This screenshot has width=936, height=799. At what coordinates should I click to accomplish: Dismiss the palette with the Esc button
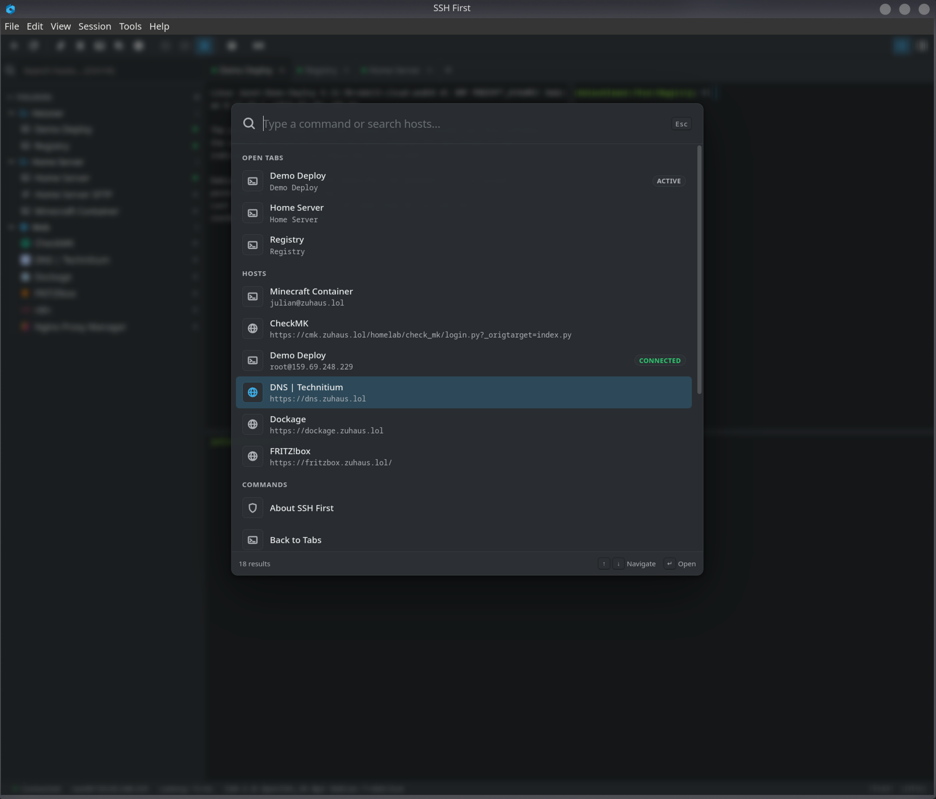coord(681,124)
